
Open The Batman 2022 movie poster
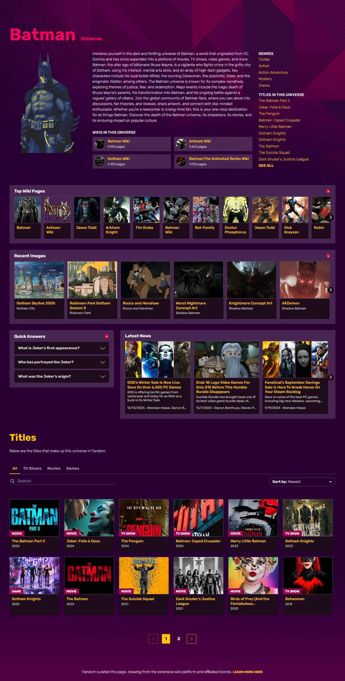[89, 575]
